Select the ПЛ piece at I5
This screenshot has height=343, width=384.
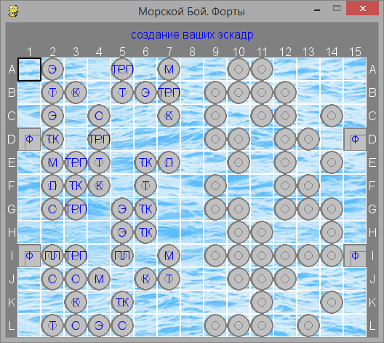pyautogui.click(x=122, y=256)
